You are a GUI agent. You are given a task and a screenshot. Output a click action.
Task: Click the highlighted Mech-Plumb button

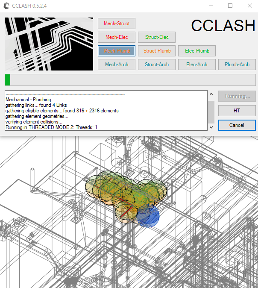[117, 51]
